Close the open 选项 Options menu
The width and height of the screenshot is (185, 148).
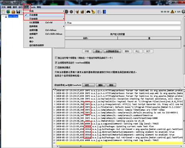click(26, 7)
